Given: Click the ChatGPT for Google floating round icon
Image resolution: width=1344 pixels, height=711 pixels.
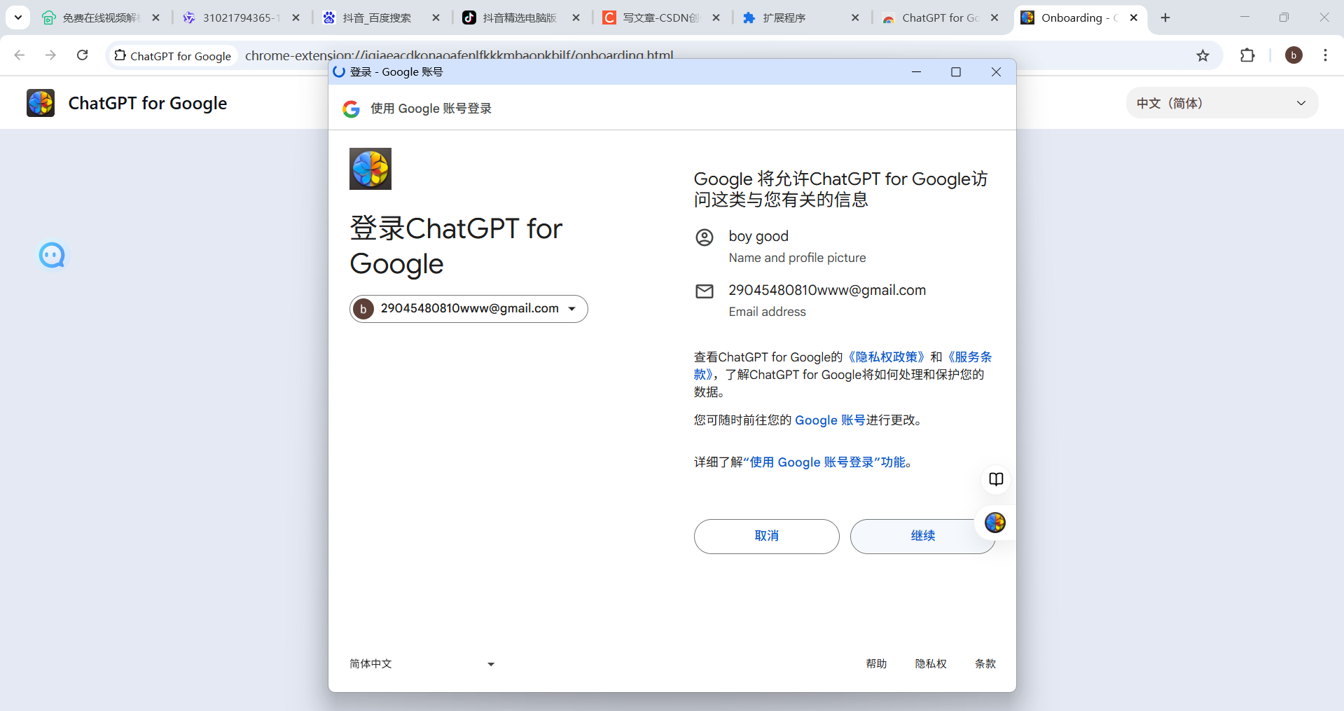Looking at the screenshot, I should point(995,523).
